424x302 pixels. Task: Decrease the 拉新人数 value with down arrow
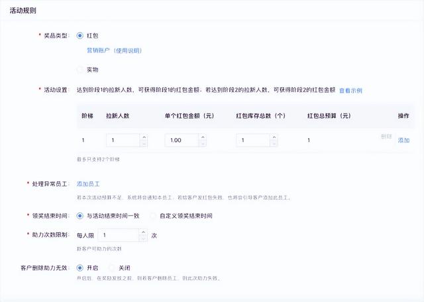144,143
